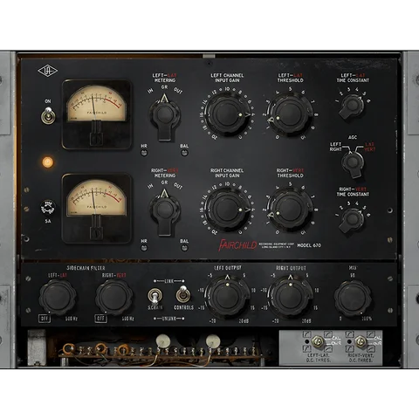Click OFF under Left-Lat sidechain filter
Image resolution: width=419 pixels, height=419 pixels.
[45, 319]
